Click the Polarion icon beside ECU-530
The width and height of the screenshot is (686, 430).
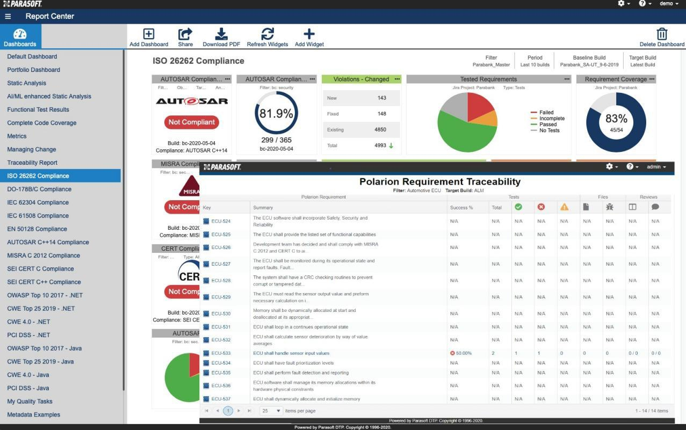pos(206,314)
